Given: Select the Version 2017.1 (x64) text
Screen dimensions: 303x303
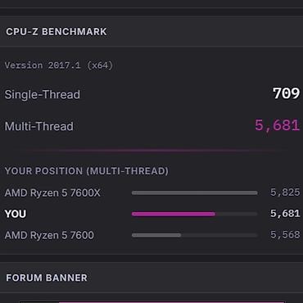Looking at the screenshot, I should point(59,66).
